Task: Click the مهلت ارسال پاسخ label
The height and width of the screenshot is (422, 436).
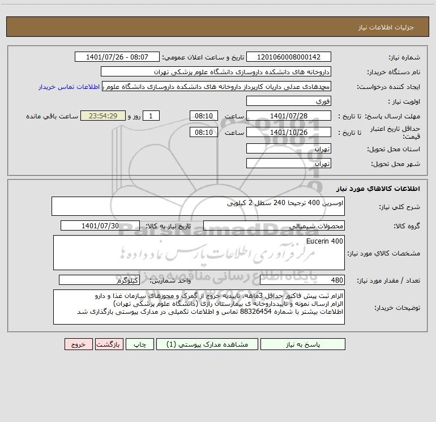Action: (x=392, y=116)
